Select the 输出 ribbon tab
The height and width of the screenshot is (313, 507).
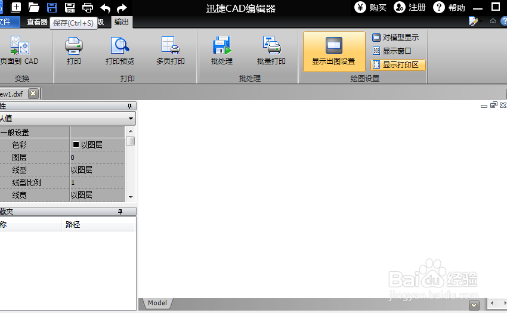[x=122, y=22]
